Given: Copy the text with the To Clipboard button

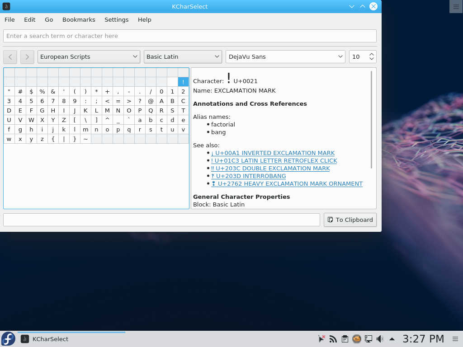Looking at the screenshot, I should coord(350,220).
